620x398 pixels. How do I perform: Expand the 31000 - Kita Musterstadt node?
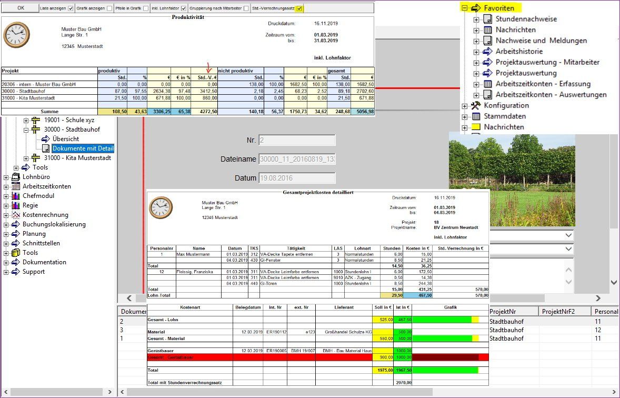26,158
